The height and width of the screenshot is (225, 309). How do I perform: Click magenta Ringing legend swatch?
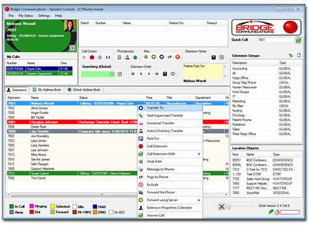[32, 206]
